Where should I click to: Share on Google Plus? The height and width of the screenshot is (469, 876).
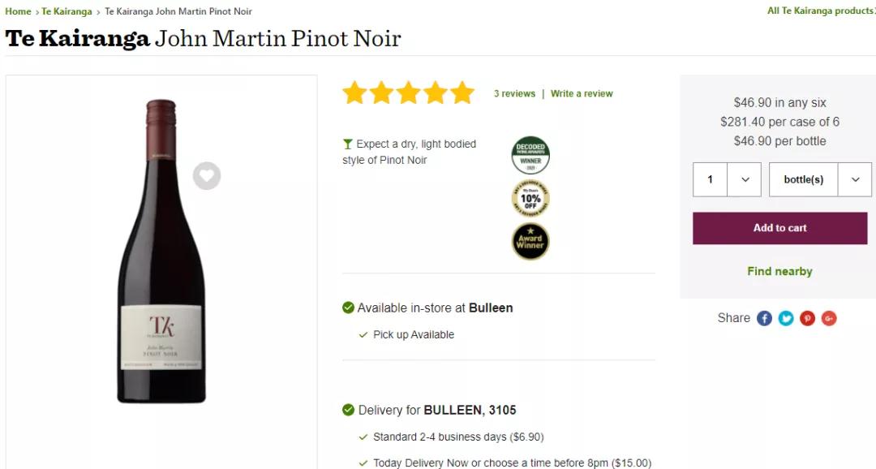828,318
